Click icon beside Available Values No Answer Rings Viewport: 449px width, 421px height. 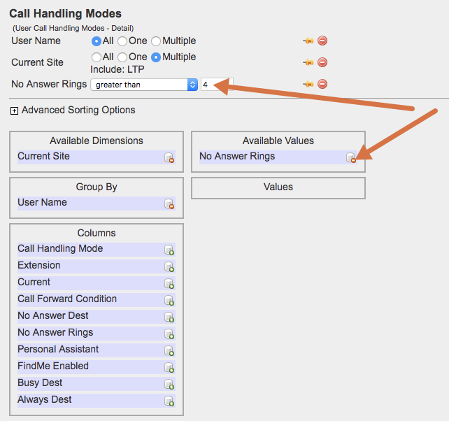pos(351,158)
